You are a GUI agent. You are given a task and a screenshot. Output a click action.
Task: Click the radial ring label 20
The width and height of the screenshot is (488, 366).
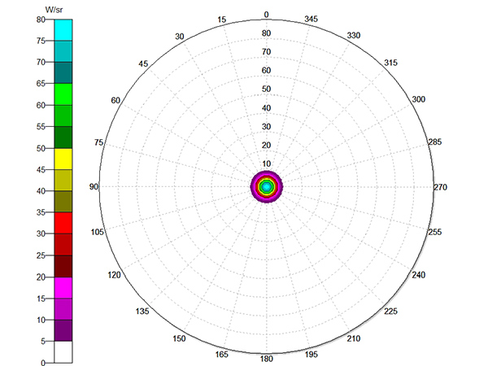tap(266, 145)
